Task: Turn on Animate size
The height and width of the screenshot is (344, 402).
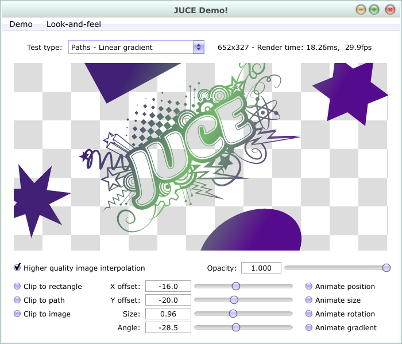Action: point(333,300)
